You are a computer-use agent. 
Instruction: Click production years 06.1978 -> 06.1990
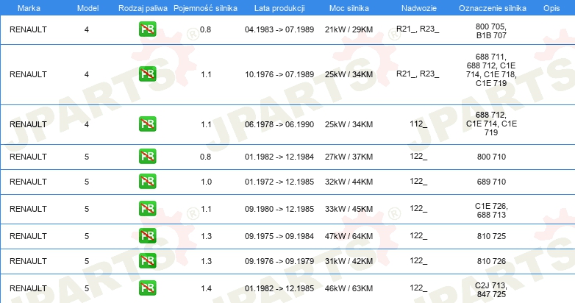[x=279, y=124]
